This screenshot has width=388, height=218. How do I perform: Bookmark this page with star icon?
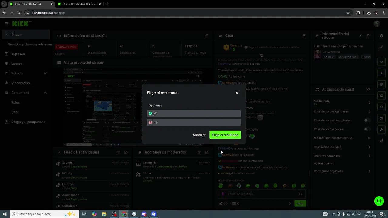tap(348, 13)
